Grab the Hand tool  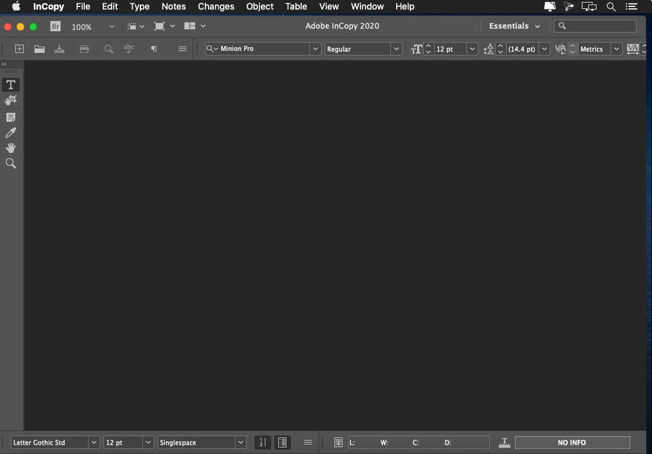10,147
